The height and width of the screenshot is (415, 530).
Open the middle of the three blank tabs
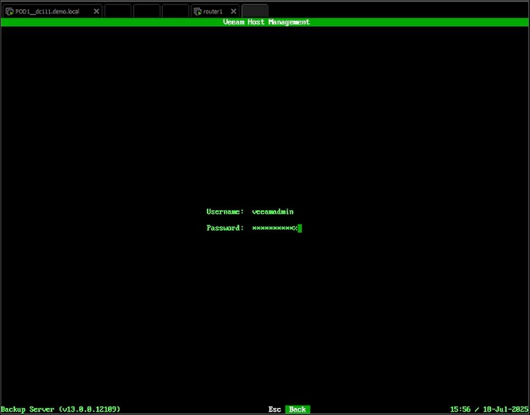tap(147, 11)
